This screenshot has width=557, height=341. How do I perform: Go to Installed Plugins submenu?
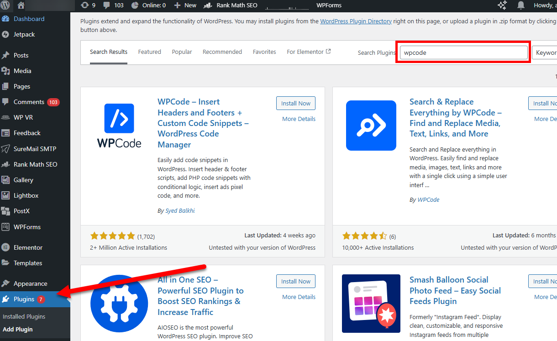click(24, 316)
